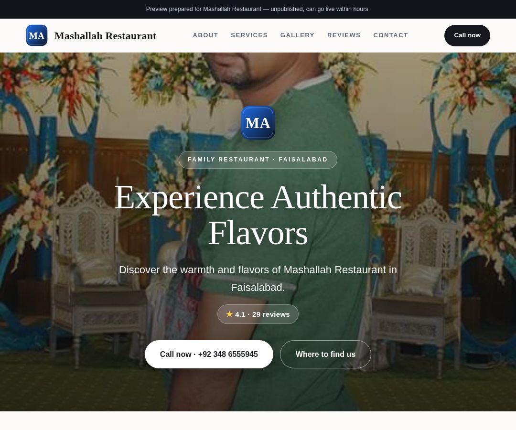Click the dark Call now header button
Image resolution: width=516 pixels, height=430 pixels.
467,35
